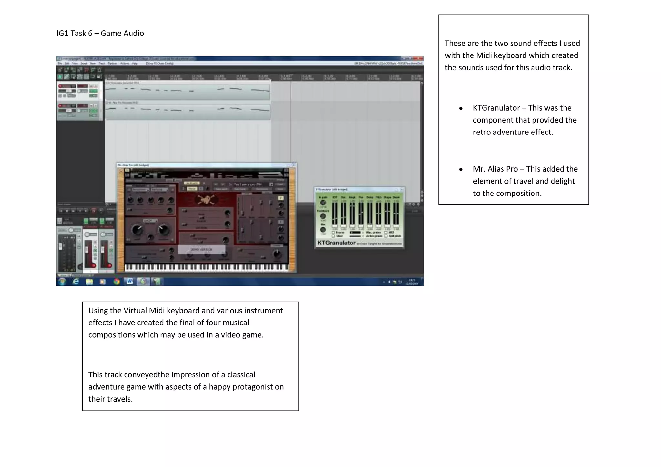The width and height of the screenshot is (661, 467).
Task: Open the second oscillator waveform dropdown
Action: (159, 189)
